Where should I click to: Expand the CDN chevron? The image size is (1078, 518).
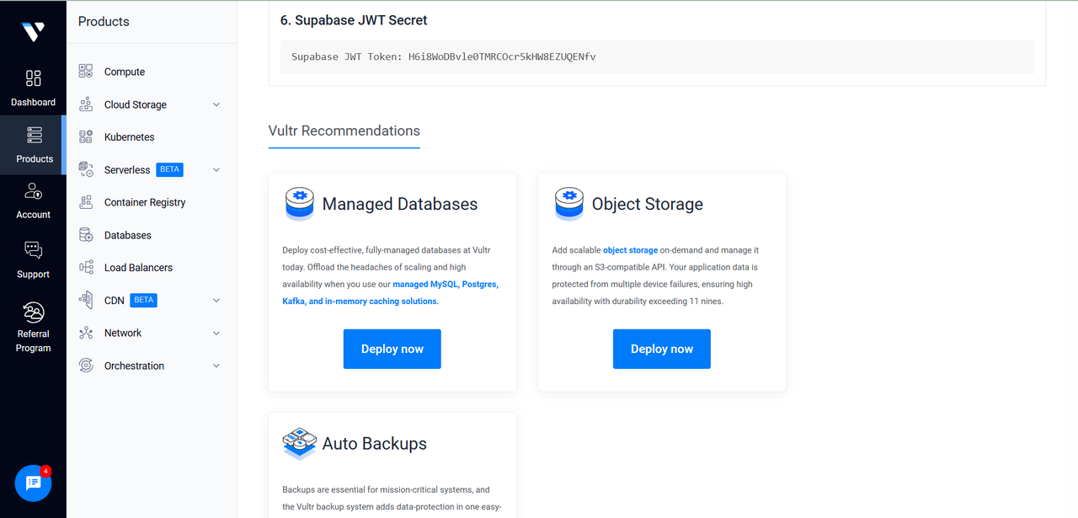216,300
